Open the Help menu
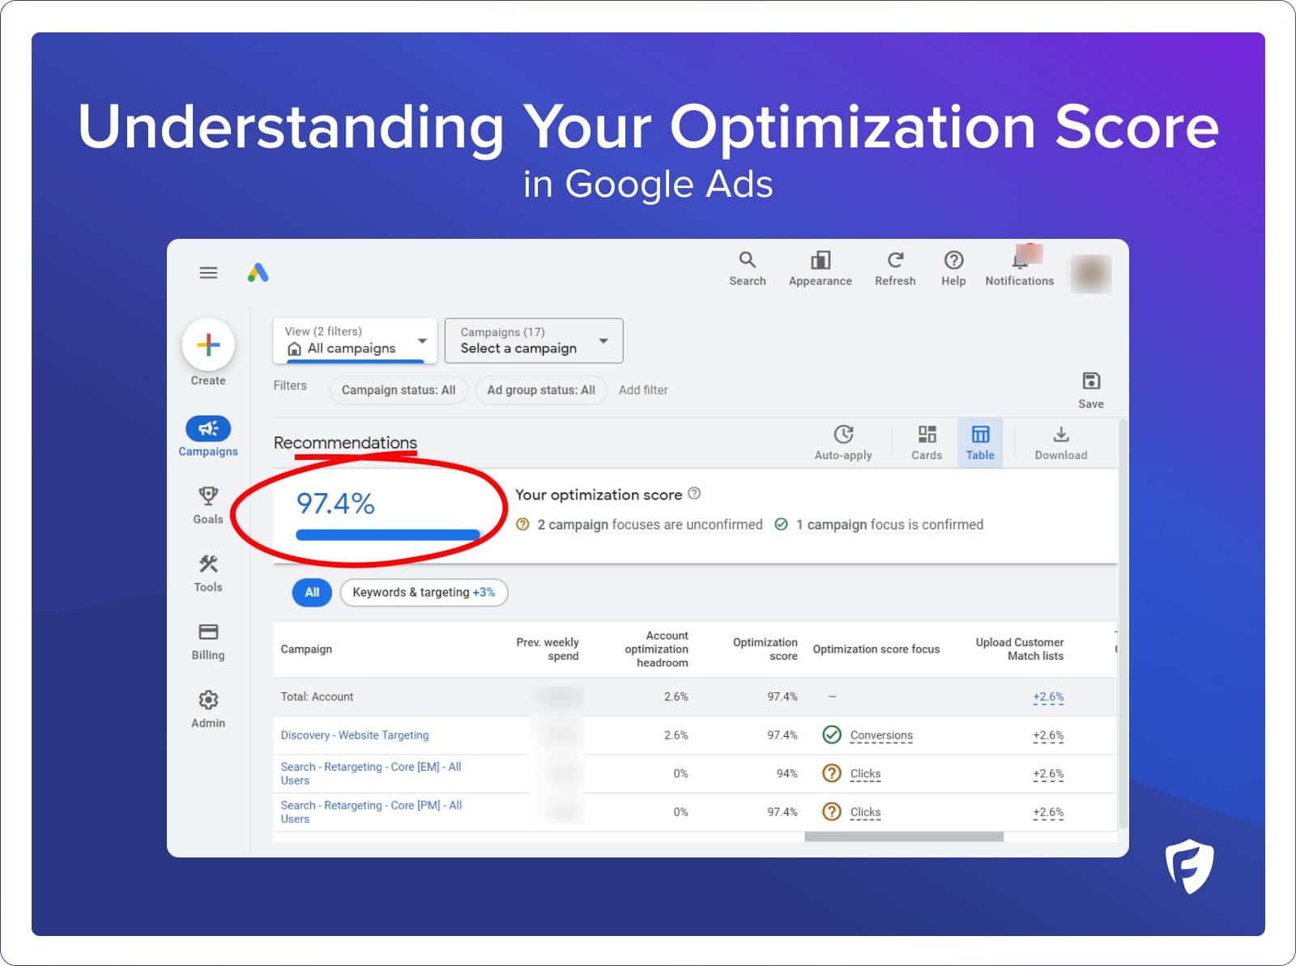Viewport: 1296px width, 966px height. click(x=953, y=269)
